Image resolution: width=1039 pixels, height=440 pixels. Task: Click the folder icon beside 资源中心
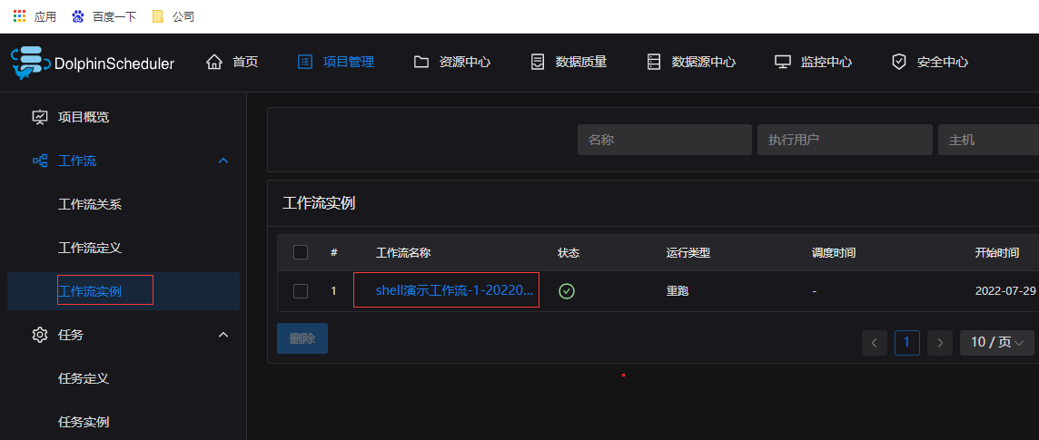pyautogui.click(x=421, y=63)
